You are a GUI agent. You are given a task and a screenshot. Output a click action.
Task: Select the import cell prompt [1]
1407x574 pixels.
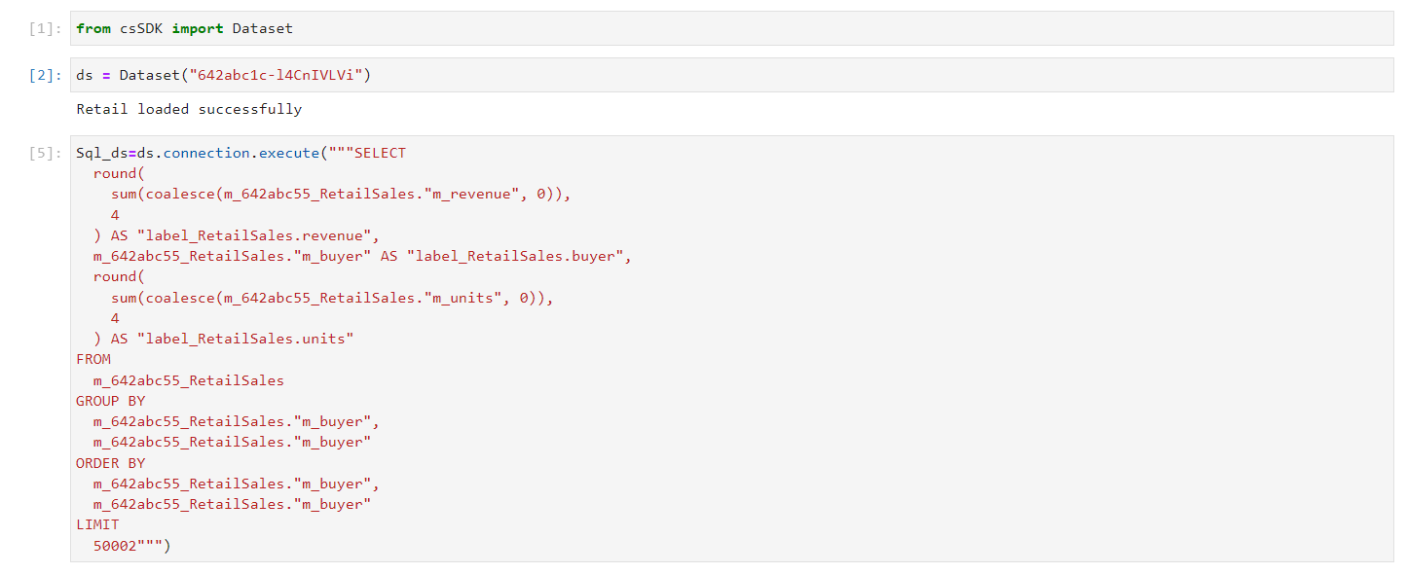click(x=46, y=28)
